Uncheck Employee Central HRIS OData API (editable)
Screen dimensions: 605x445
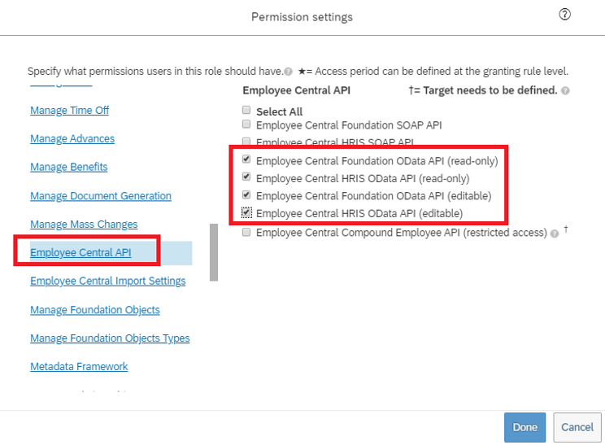(x=246, y=213)
